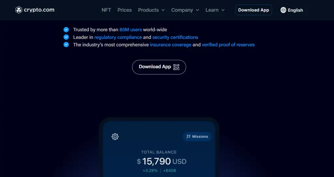The height and width of the screenshot is (177, 334).
Task: Open the 'security certifications' link
Action: click(x=175, y=37)
